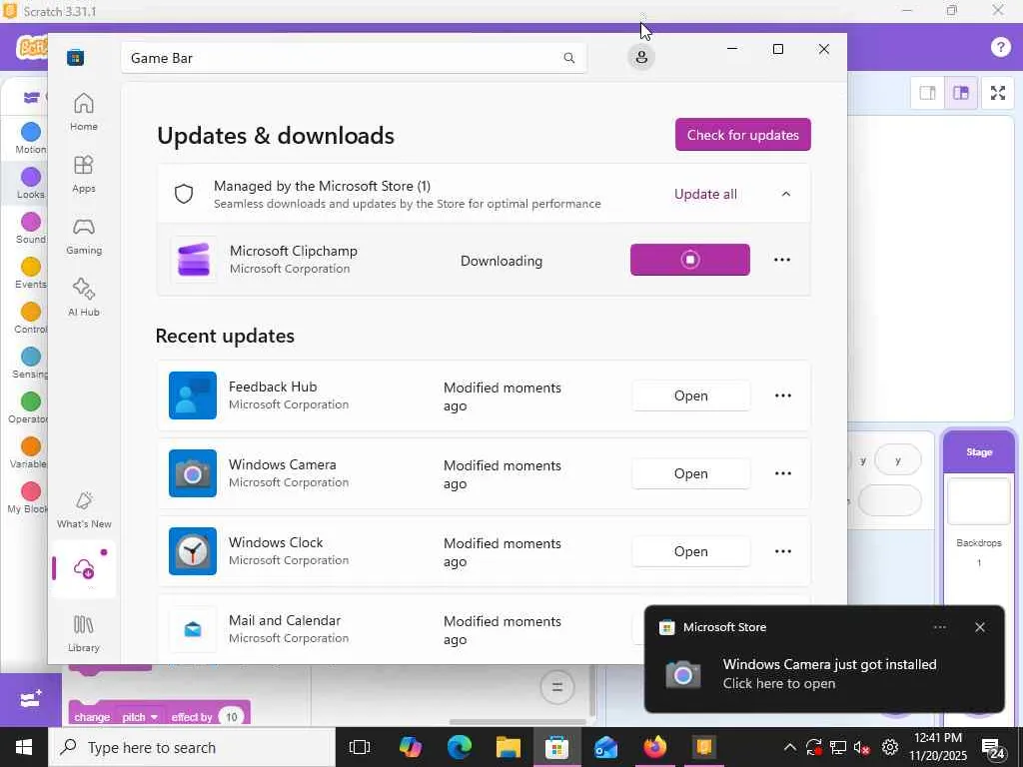Viewport: 1023px width, 767px height.
Task: Open What's New in Store sidebar
Action: pyautogui.click(x=84, y=509)
